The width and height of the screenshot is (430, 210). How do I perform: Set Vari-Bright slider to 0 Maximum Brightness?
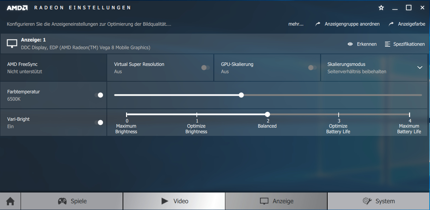[127, 115]
